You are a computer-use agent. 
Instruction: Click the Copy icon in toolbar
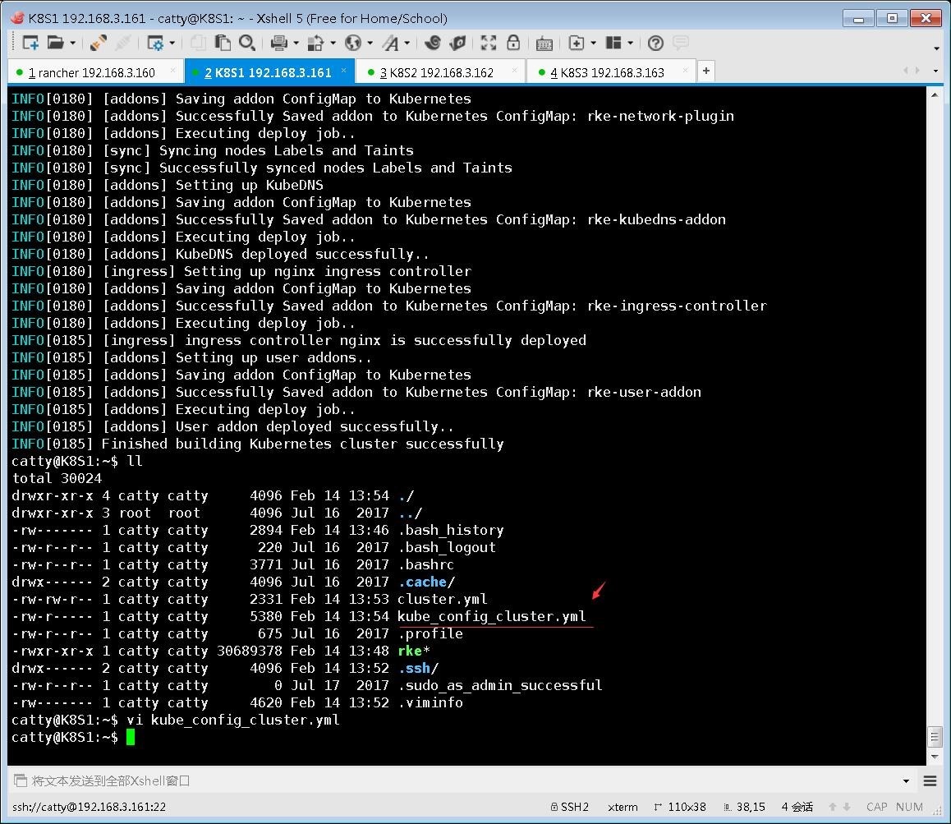click(x=198, y=43)
